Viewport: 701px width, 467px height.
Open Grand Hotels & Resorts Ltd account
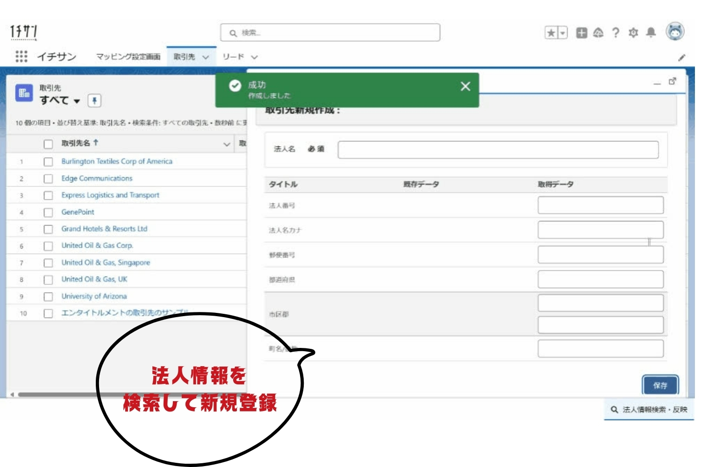pos(104,229)
